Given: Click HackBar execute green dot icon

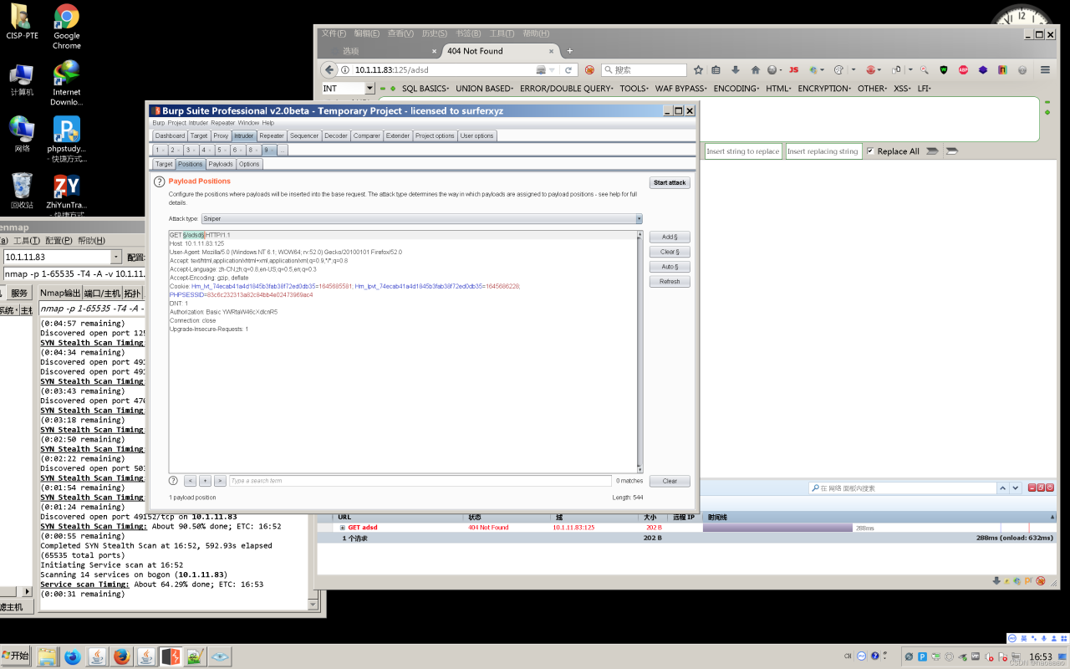Looking at the screenshot, I should click(x=393, y=89).
